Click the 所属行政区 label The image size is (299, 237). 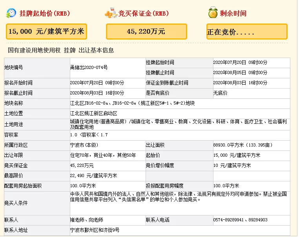(x=16, y=145)
